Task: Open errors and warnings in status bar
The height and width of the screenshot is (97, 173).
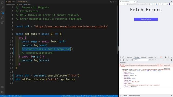Action: click(x=14, y=96)
